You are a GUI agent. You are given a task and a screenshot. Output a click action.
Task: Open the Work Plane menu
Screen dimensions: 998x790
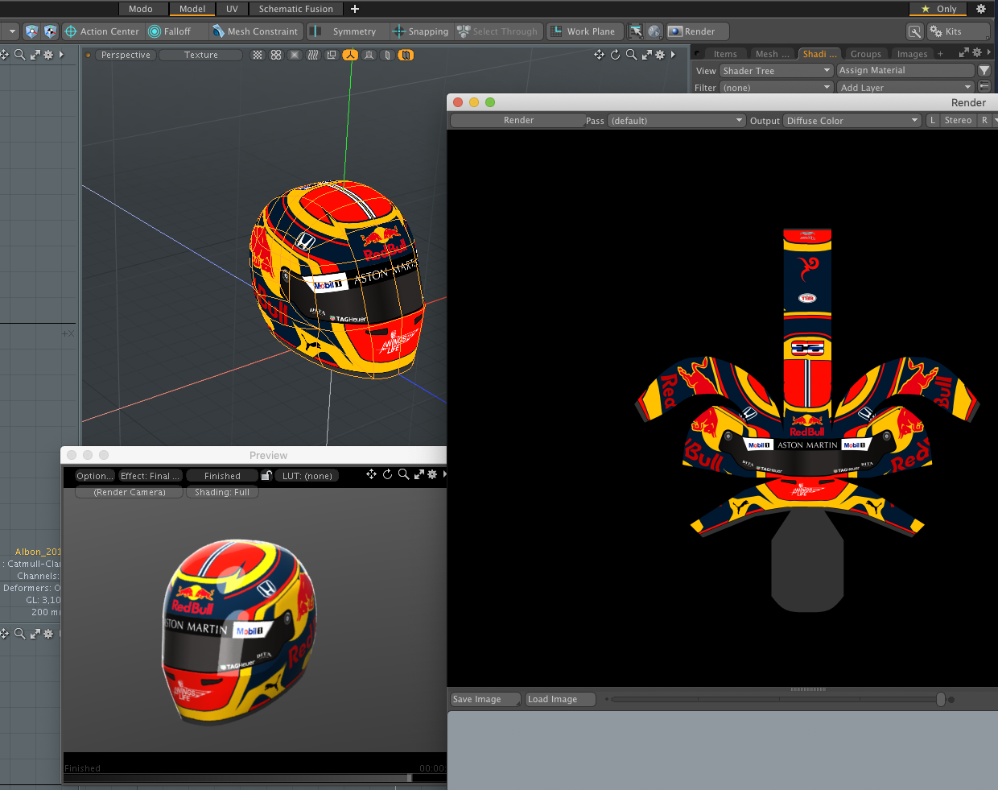tap(584, 31)
